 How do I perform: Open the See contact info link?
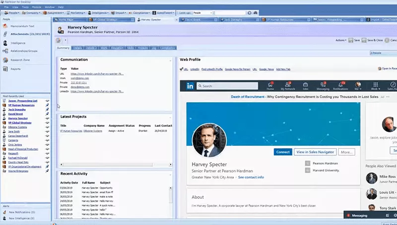251,177
